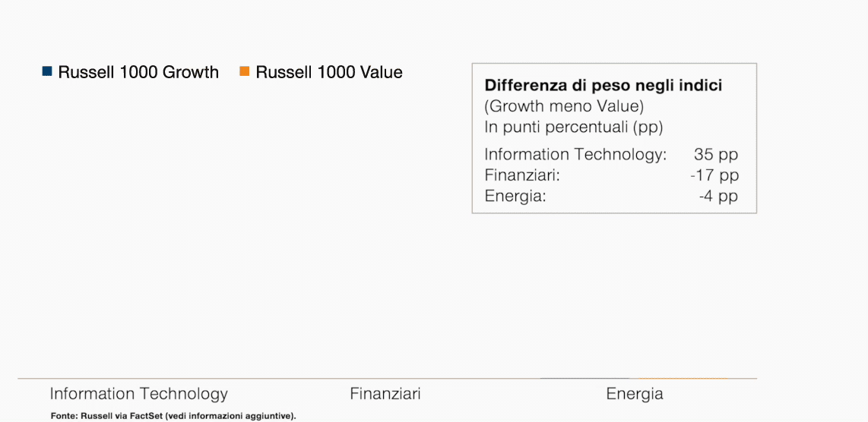Click the '-4 pp' value

click(x=718, y=197)
